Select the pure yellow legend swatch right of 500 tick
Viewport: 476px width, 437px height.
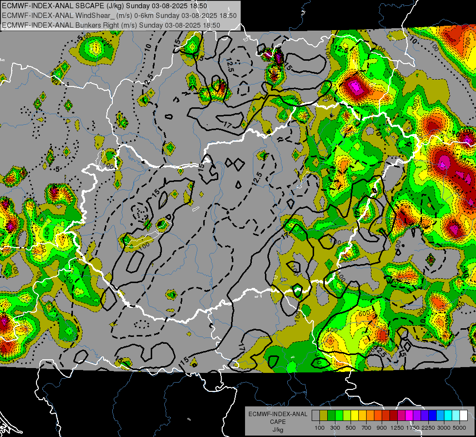click(354, 415)
